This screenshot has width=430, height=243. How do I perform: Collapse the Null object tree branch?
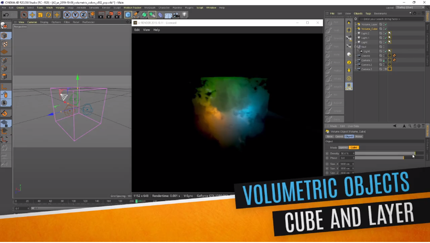(356, 47)
